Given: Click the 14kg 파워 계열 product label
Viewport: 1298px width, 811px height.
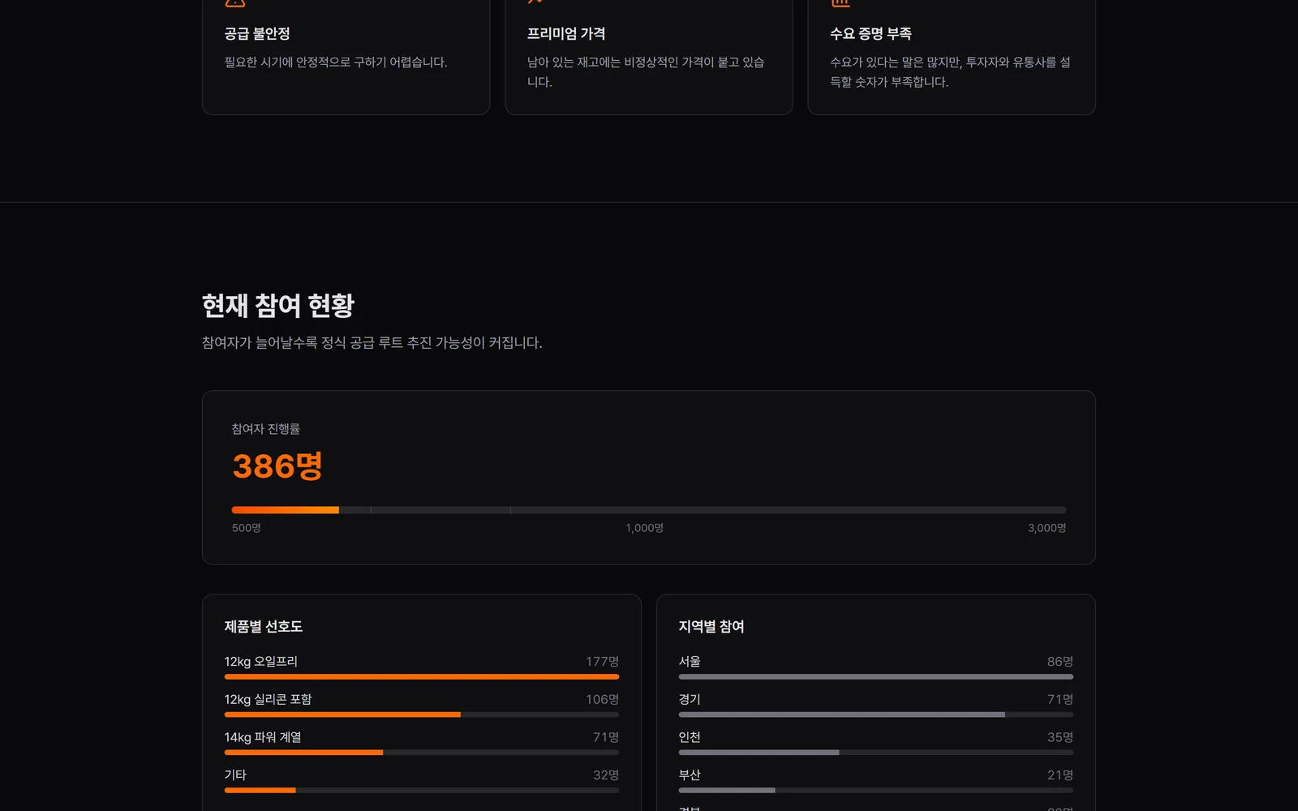Looking at the screenshot, I should [x=263, y=737].
